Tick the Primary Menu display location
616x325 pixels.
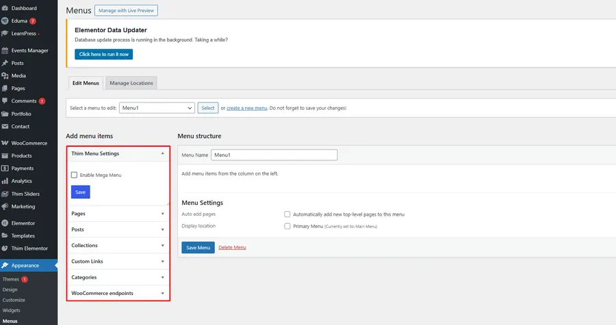pyautogui.click(x=287, y=226)
